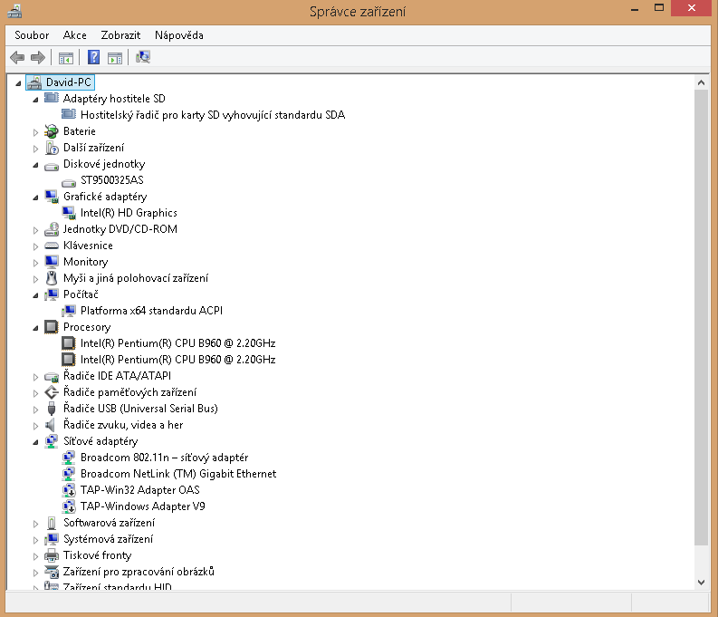Click the show/hide console tree toolbar icon
The height and width of the screenshot is (617, 718).
click(66, 58)
